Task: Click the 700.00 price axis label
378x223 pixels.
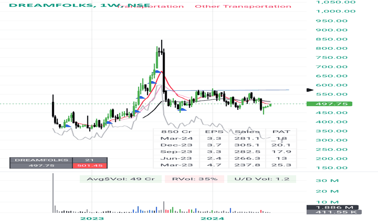Action: click(x=332, y=67)
